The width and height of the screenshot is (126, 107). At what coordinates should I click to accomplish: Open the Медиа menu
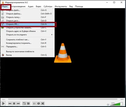5,6
